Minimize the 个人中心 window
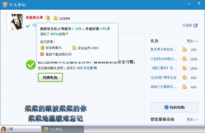The image size is (205, 133). click(189, 4)
